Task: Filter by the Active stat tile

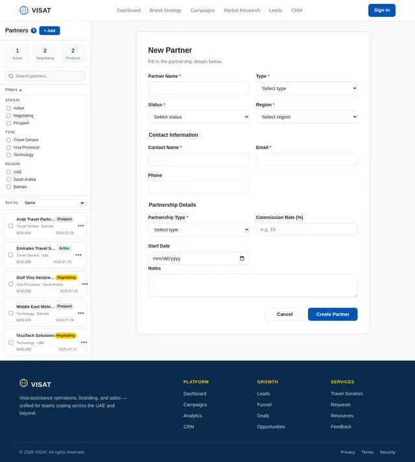Action: (18, 54)
